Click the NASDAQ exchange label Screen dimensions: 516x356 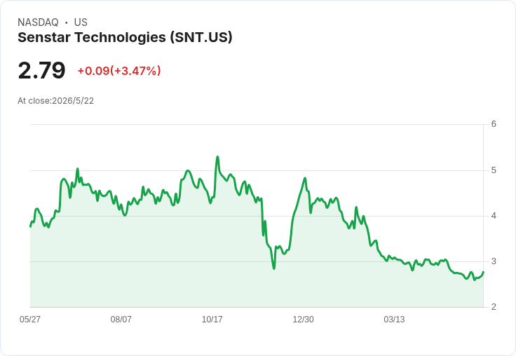point(38,22)
